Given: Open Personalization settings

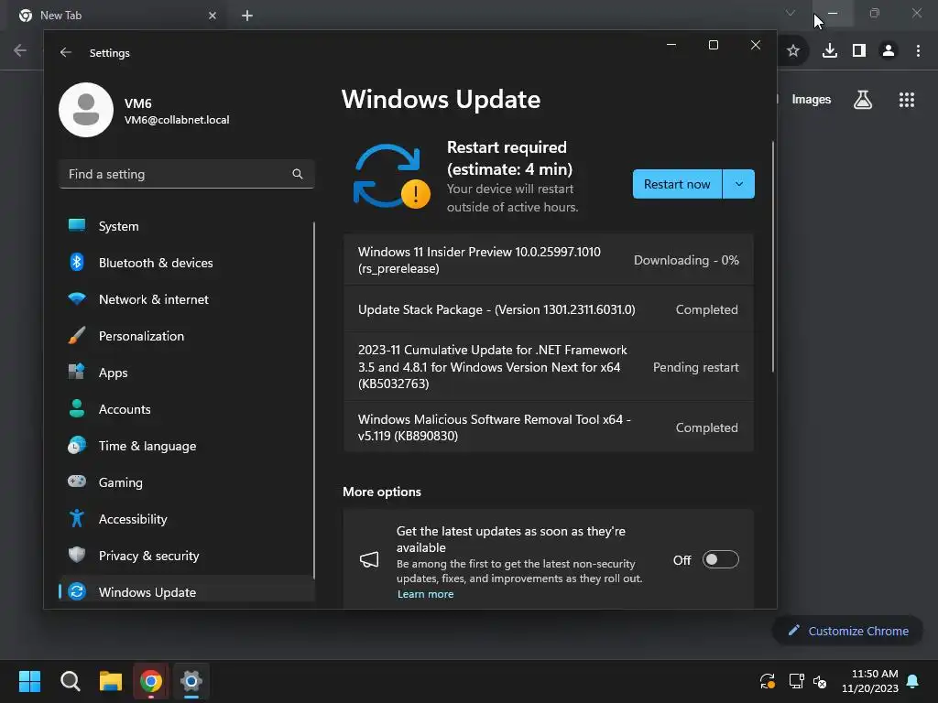Looking at the screenshot, I should tap(186, 335).
